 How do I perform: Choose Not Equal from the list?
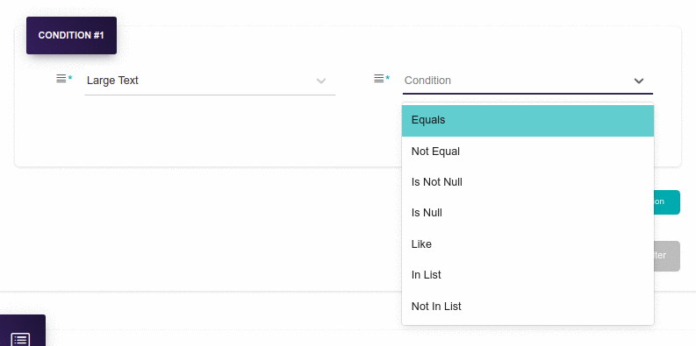(527, 152)
